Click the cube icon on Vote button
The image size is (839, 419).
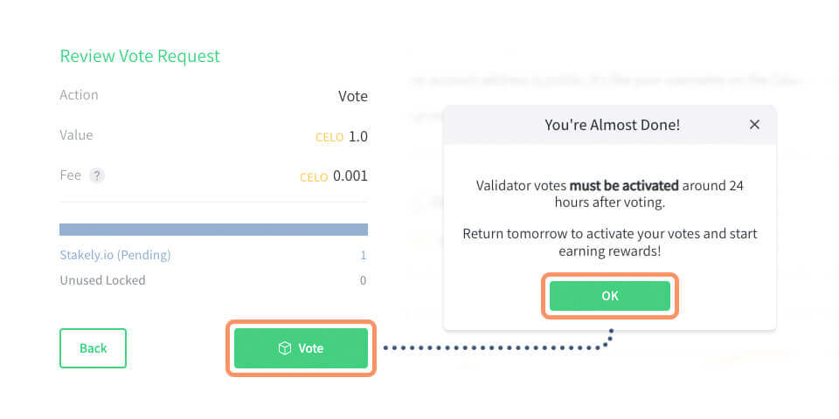click(x=285, y=348)
